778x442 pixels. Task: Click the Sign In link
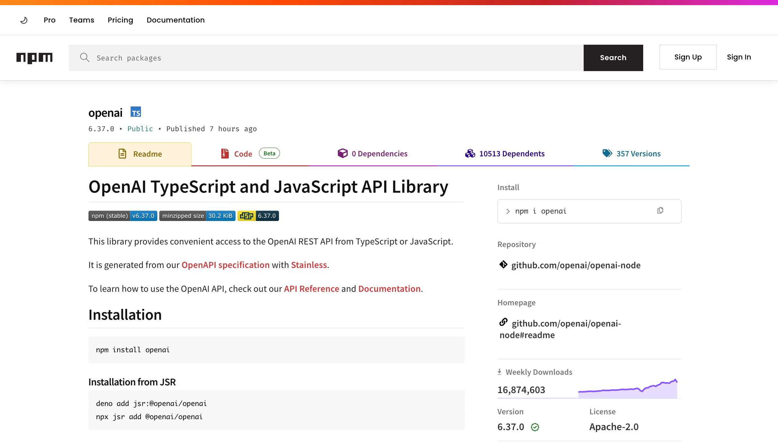tap(739, 57)
